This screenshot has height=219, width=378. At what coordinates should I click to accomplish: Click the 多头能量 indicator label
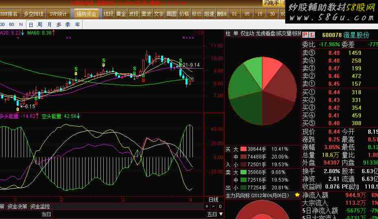(x=19, y=116)
